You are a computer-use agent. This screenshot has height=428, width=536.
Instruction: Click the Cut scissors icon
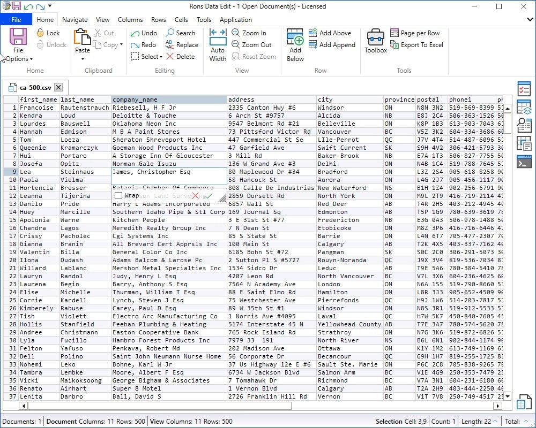click(x=98, y=33)
